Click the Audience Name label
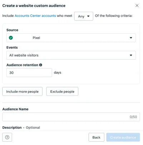This screenshot has height=145, width=143. (x=15, y=109)
